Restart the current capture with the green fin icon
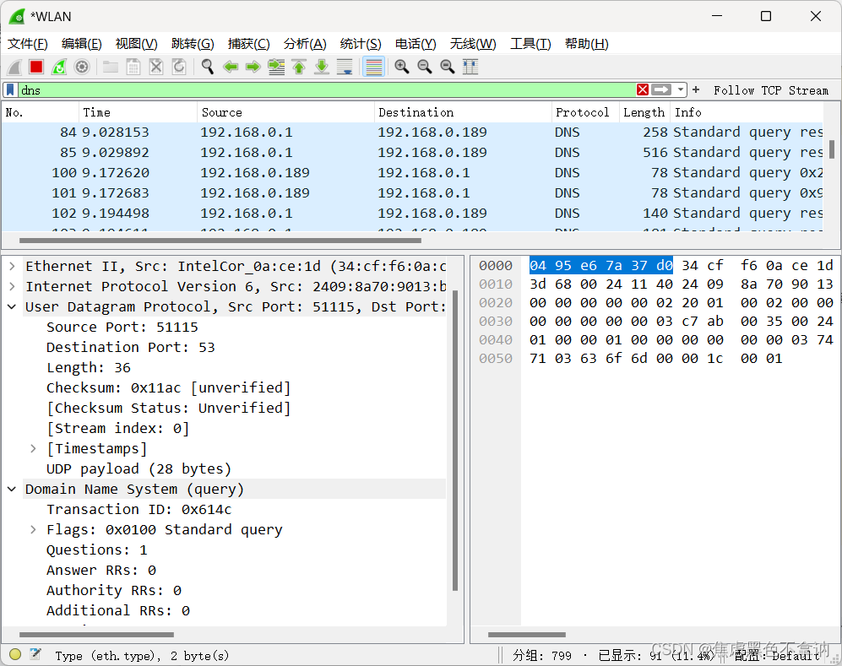842x666 pixels. pos(59,67)
